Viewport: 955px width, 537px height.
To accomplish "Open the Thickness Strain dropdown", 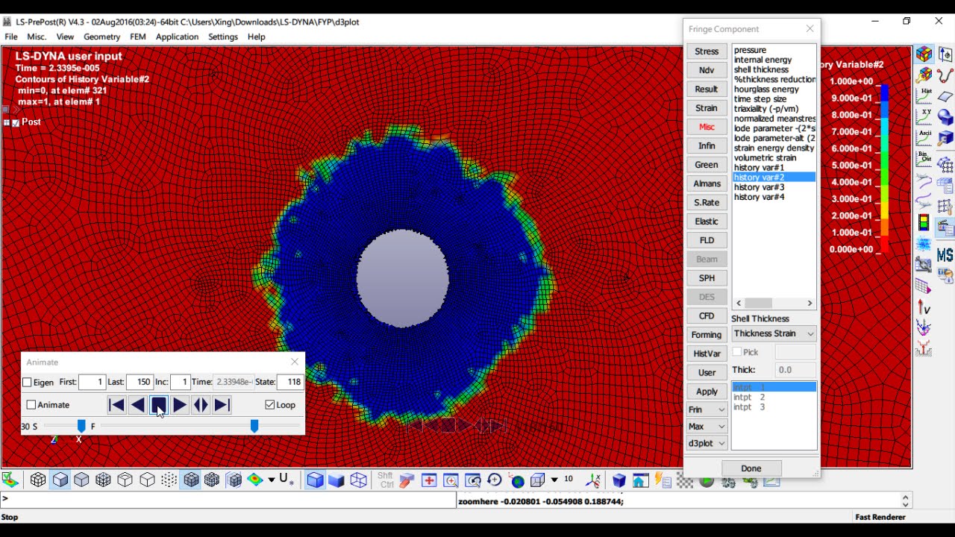I will (774, 333).
